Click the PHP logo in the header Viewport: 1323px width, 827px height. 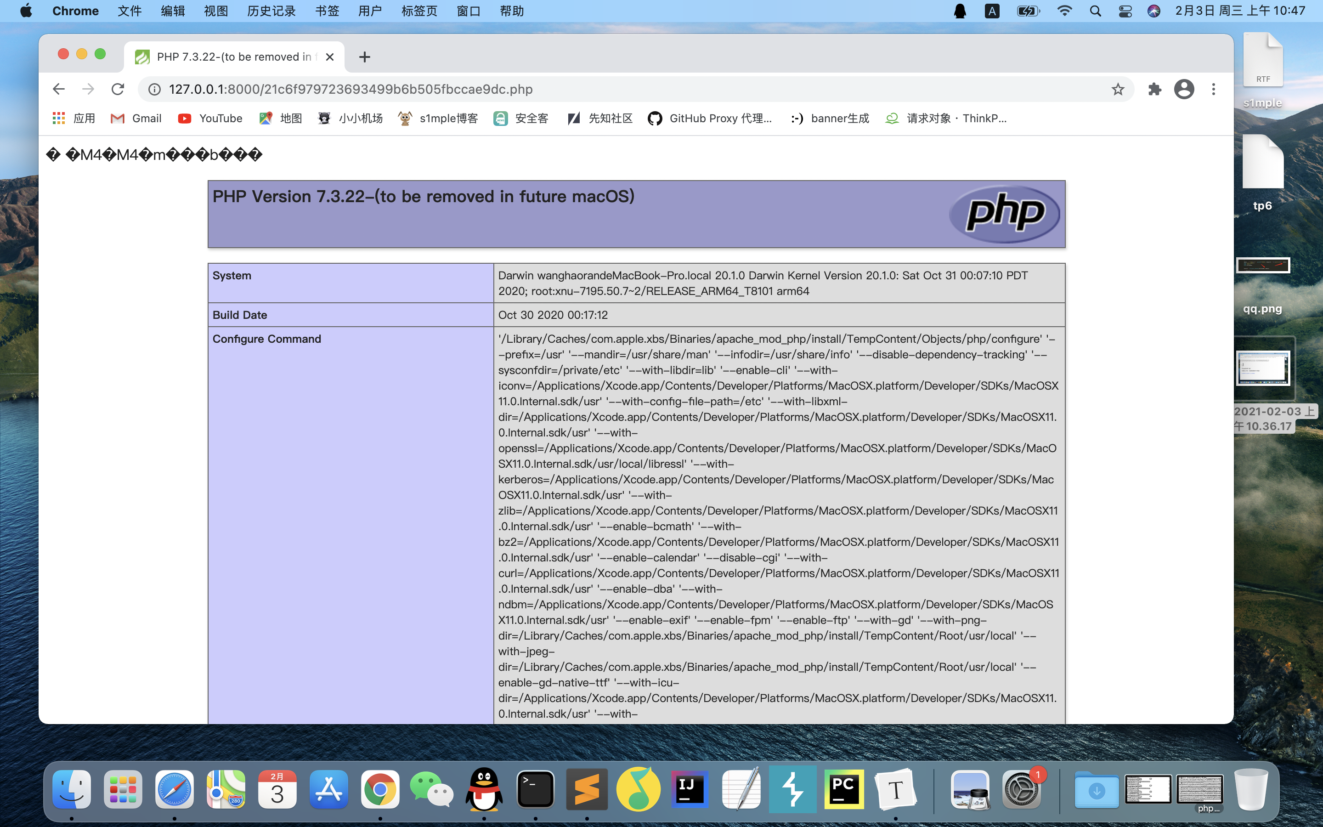1005,214
